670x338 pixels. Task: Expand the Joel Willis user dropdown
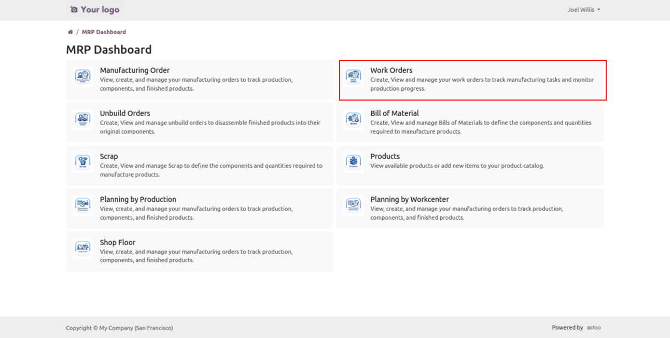pyautogui.click(x=583, y=10)
